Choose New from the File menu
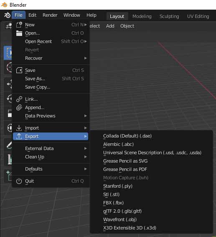This screenshot has height=237, width=216. point(51,25)
